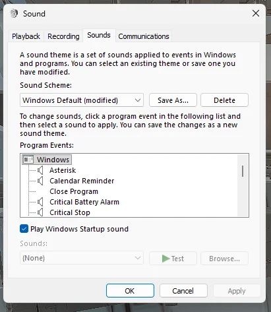Open the Recording tab

tap(63, 36)
